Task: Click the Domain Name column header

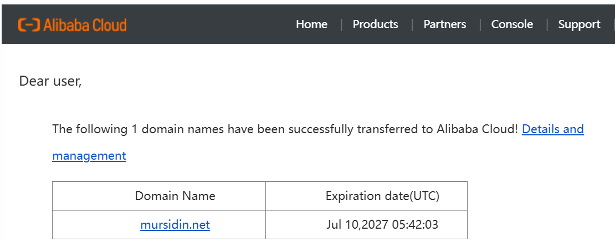Action: [x=175, y=196]
